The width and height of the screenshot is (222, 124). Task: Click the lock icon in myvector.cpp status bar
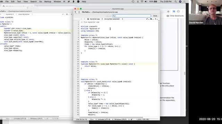[131, 120]
